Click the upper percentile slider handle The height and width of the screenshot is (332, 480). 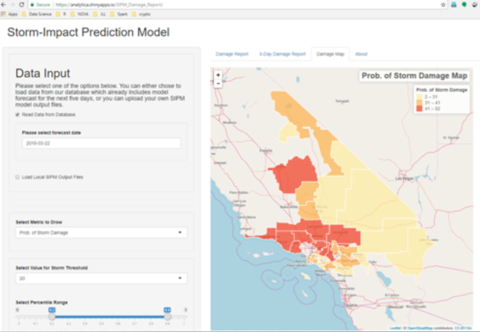(167, 317)
